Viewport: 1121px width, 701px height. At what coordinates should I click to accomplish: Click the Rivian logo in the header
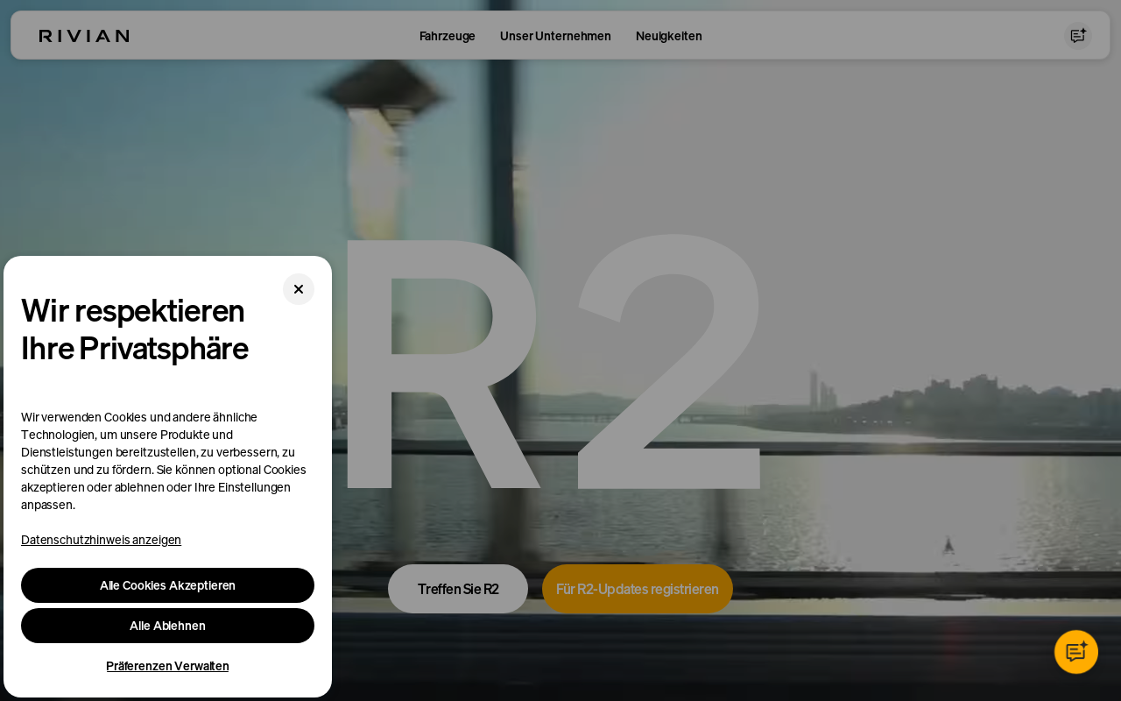(x=84, y=36)
